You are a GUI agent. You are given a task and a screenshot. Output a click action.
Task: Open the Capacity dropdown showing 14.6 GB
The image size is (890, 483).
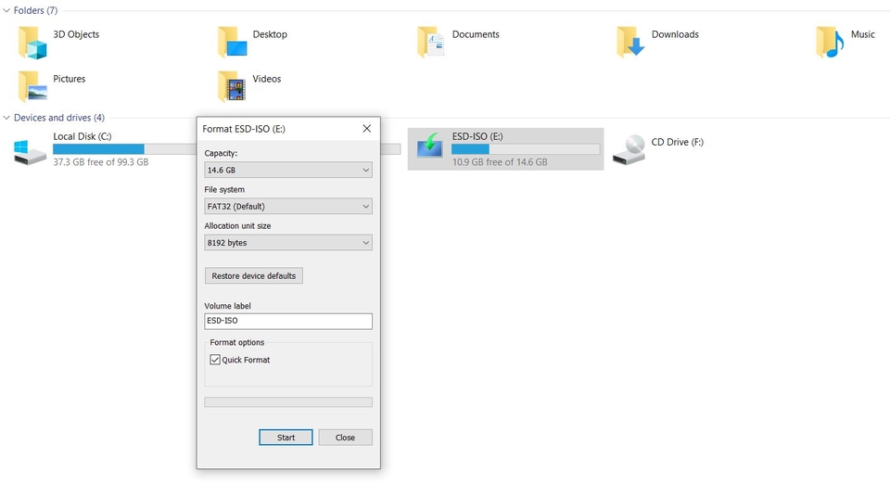tap(287, 171)
